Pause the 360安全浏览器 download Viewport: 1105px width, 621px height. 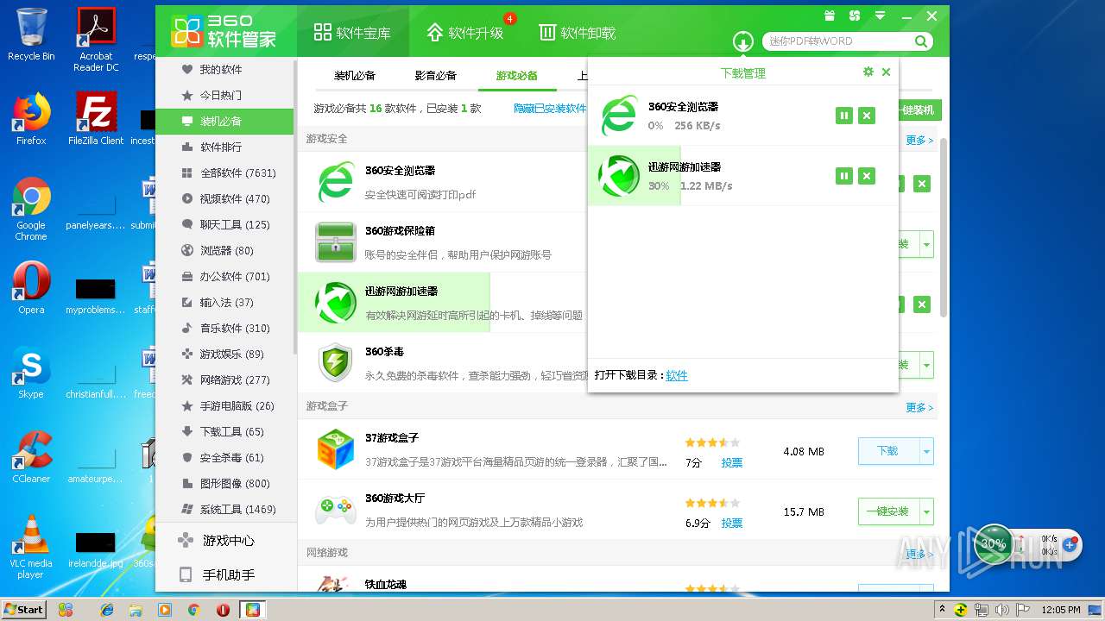[844, 116]
